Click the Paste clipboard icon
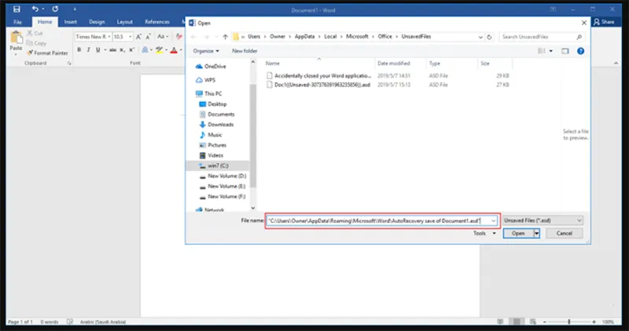This screenshot has width=629, height=331. (16, 38)
